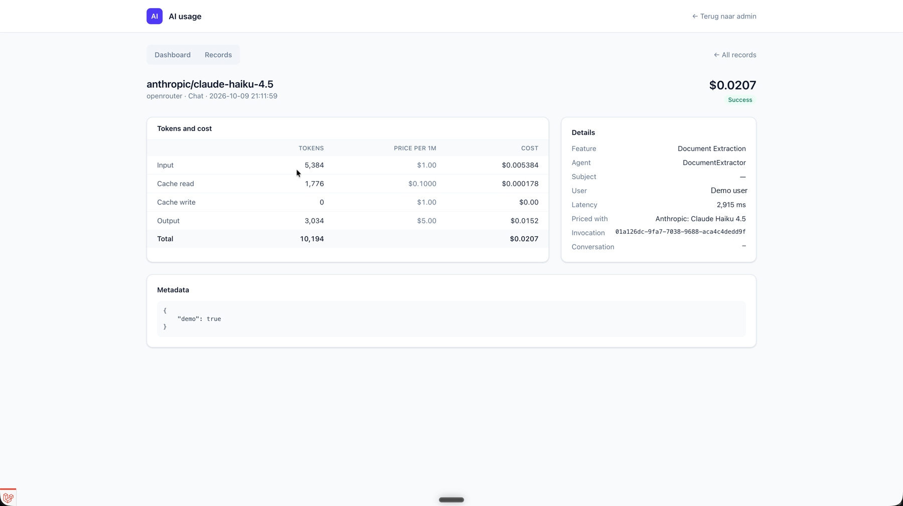Click the TOKENS column header
Image resolution: width=903 pixels, height=506 pixels.
point(311,148)
